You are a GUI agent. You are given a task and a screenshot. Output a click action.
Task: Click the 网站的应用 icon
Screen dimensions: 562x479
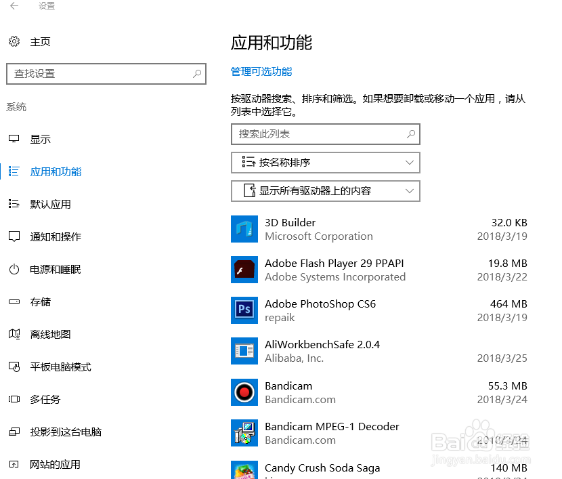[x=14, y=464]
